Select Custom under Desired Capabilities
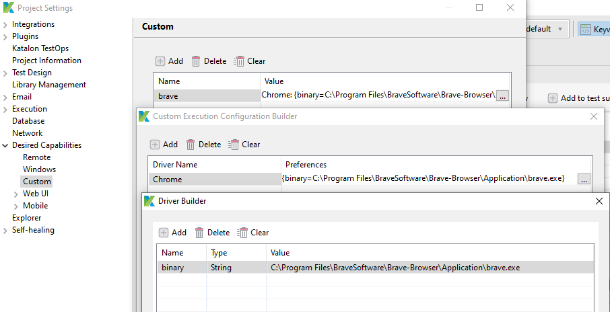 [x=37, y=182]
